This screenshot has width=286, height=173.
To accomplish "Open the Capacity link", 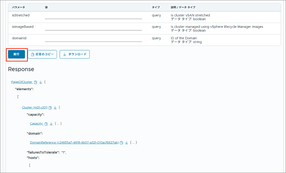I will coord(36,124).
